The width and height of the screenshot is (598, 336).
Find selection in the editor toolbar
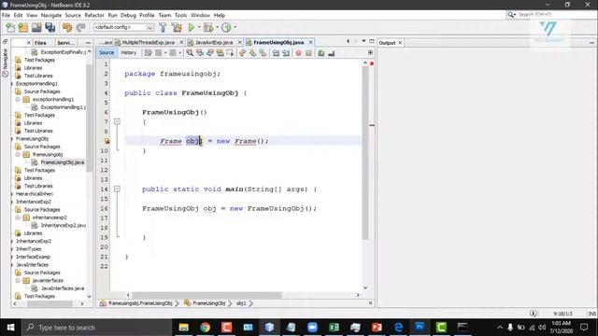(190, 53)
